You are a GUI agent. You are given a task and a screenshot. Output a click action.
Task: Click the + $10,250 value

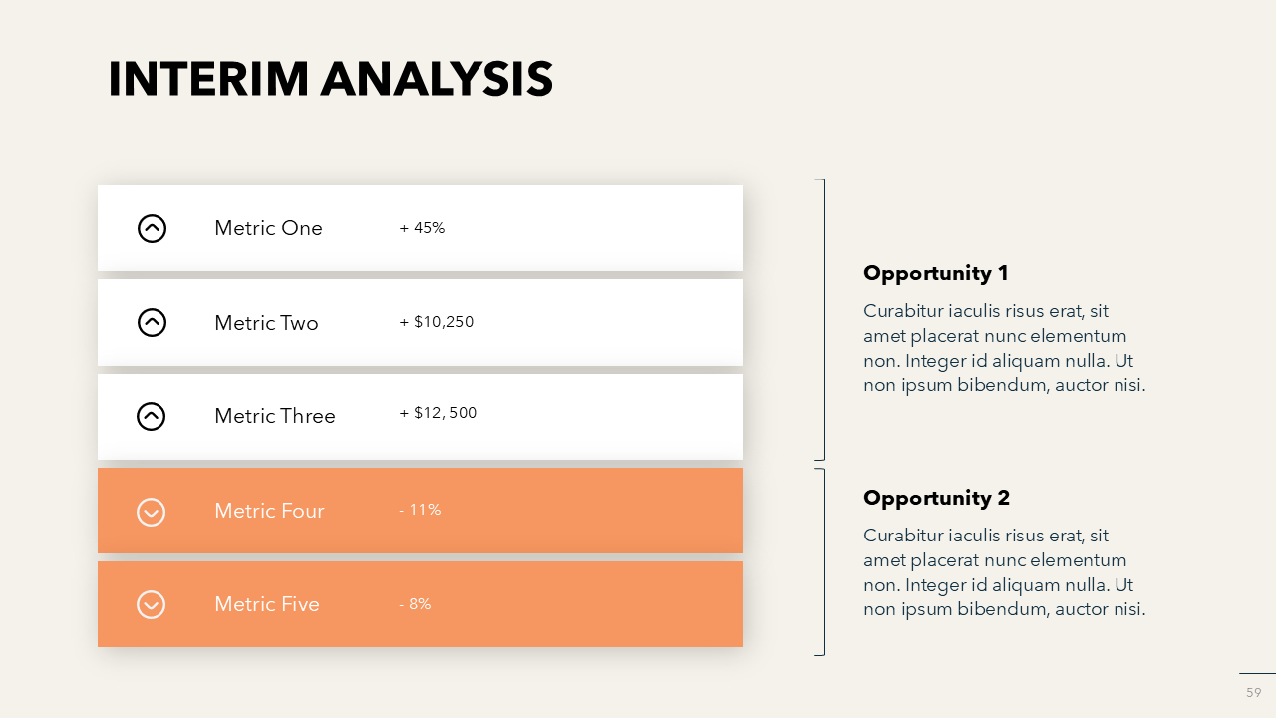tap(437, 322)
